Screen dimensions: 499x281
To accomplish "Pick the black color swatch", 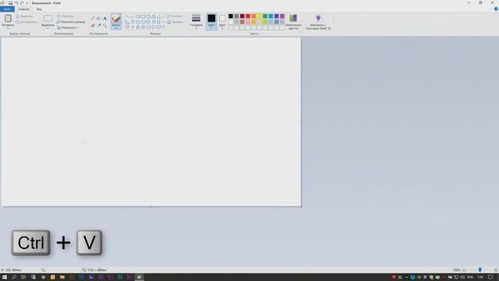I will [x=231, y=16].
